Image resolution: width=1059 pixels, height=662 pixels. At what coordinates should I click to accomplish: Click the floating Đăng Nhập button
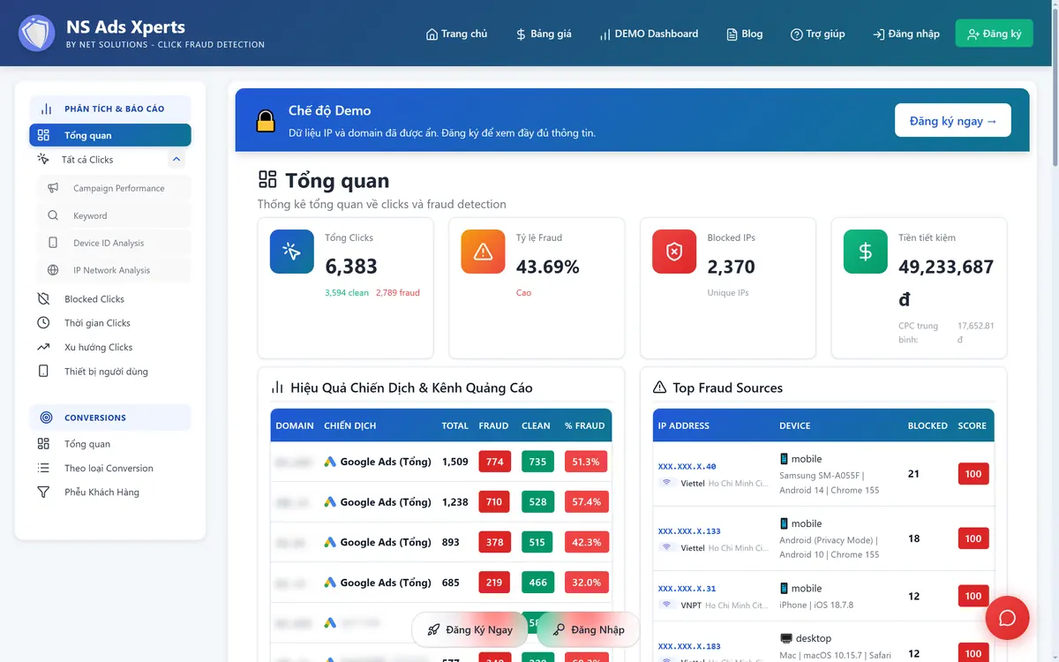pos(589,629)
